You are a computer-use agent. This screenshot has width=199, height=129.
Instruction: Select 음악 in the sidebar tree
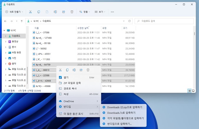[x=14, y=64]
